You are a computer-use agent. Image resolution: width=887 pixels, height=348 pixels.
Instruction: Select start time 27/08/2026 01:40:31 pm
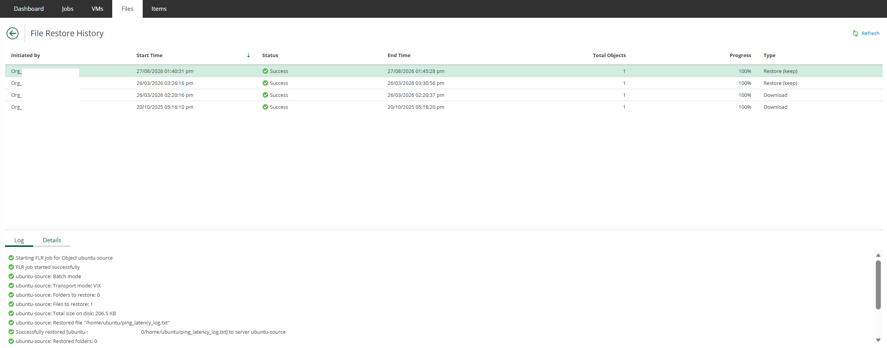click(x=165, y=71)
